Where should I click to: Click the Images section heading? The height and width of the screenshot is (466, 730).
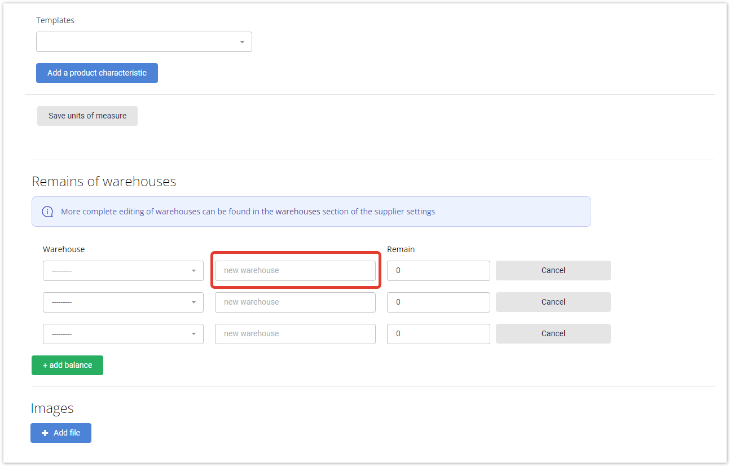[52, 408]
